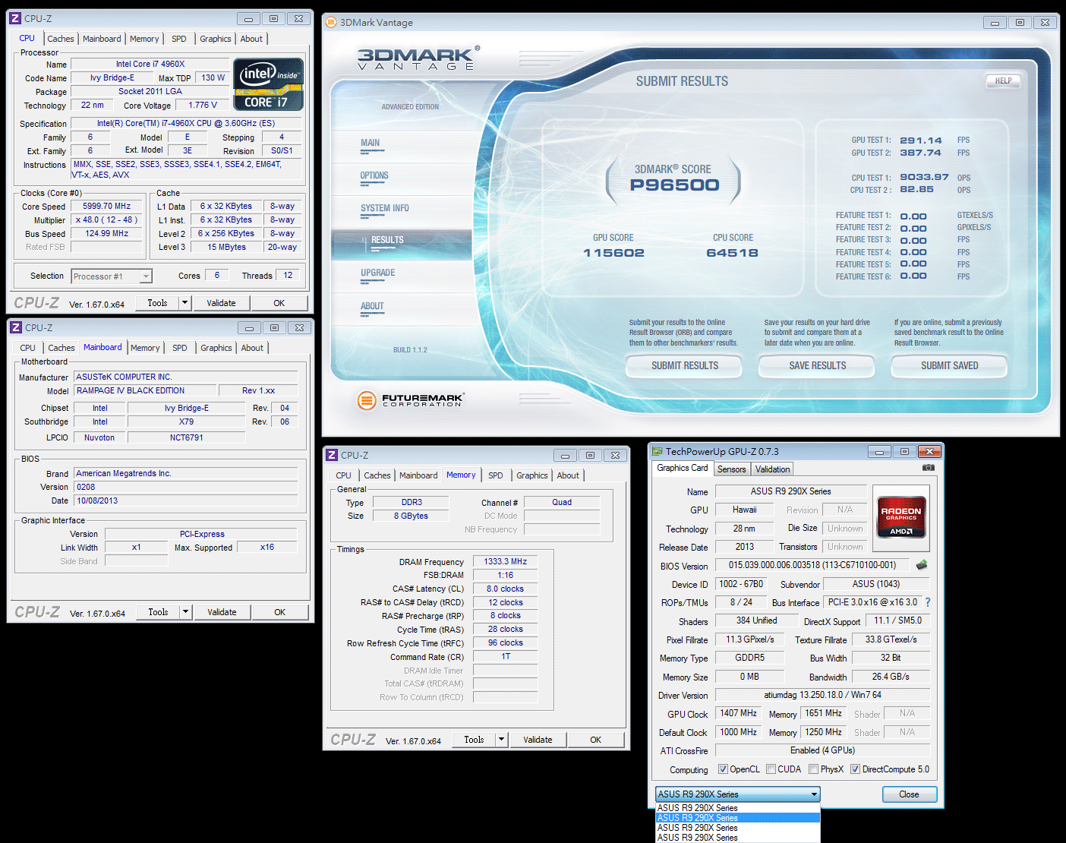Expand the Tools dropdown arrow in Memory window
The height and width of the screenshot is (843, 1066).
pos(501,740)
